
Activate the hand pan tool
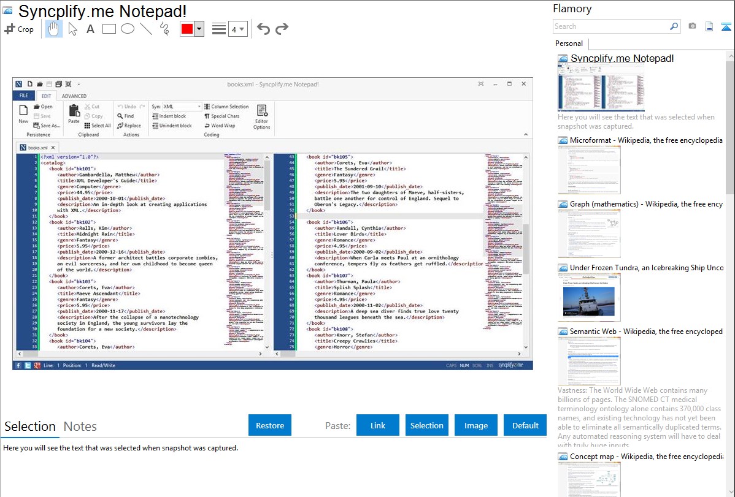[53, 29]
